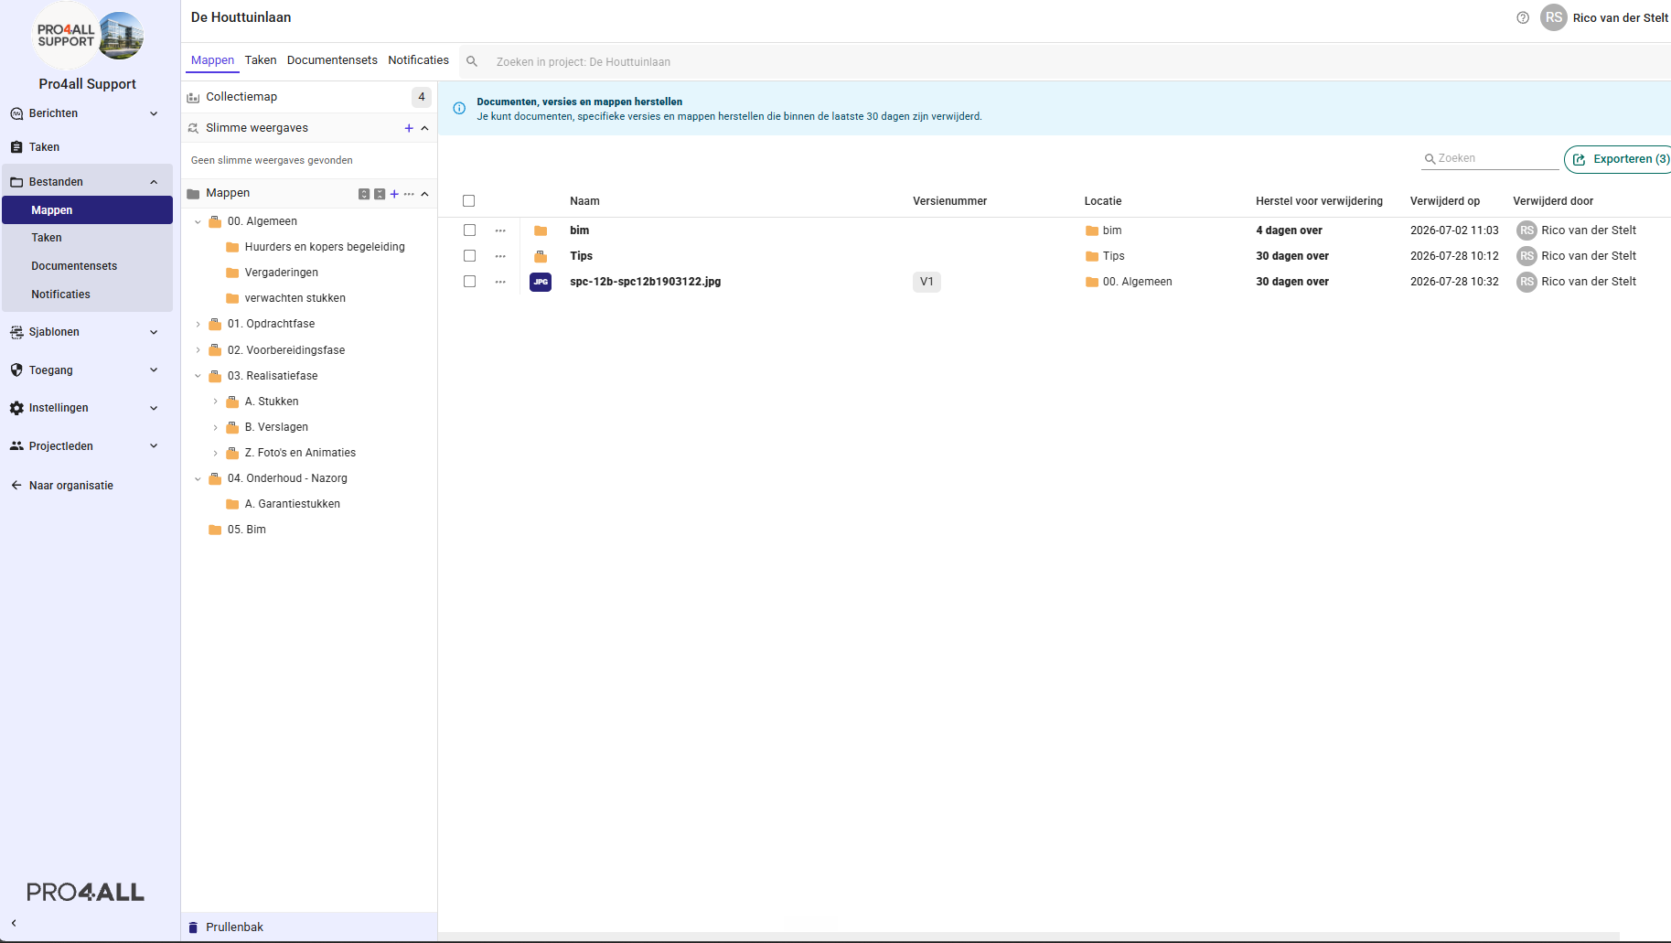Screen dimensions: 1671x943
Task: Switch to the Documentensets top tab
Action: point(332,60)
